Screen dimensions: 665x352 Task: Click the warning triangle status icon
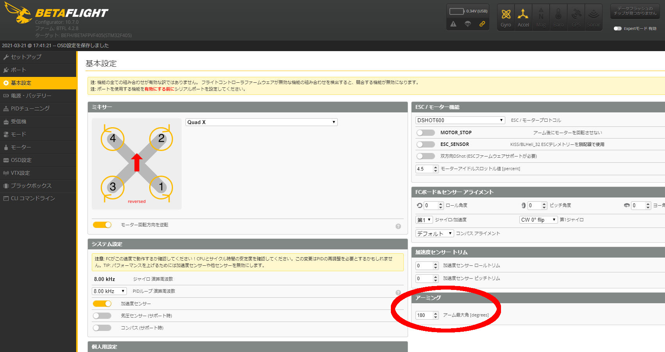453,24
